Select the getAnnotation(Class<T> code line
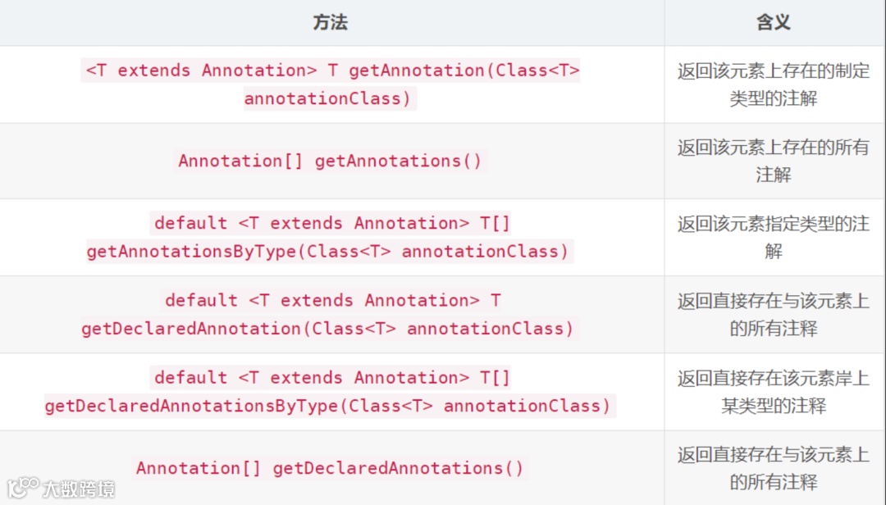886x505 pixels. [331, 71]
